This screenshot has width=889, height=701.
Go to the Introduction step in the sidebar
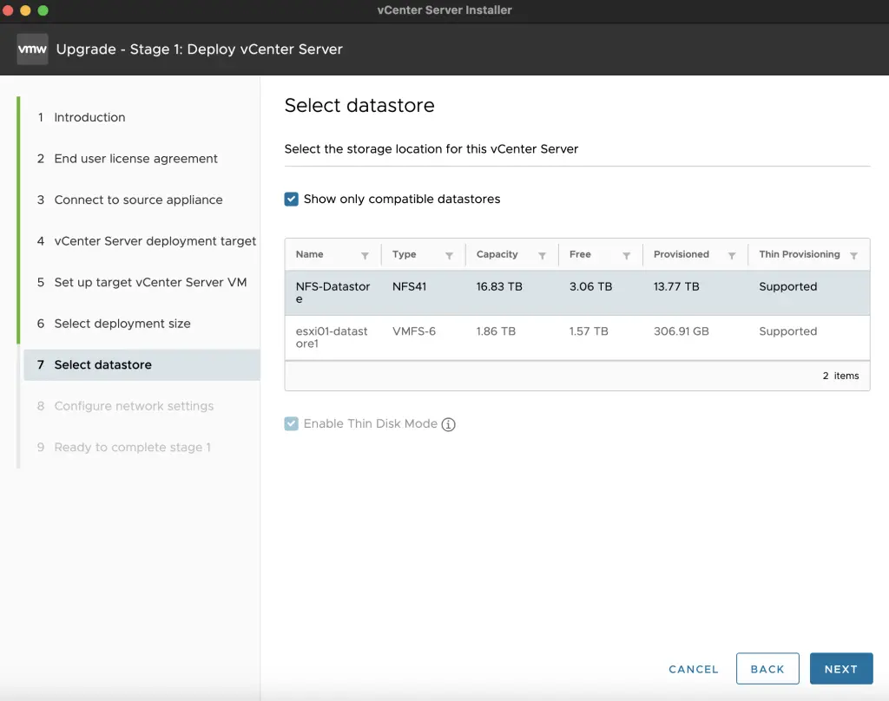coord(89,117)
